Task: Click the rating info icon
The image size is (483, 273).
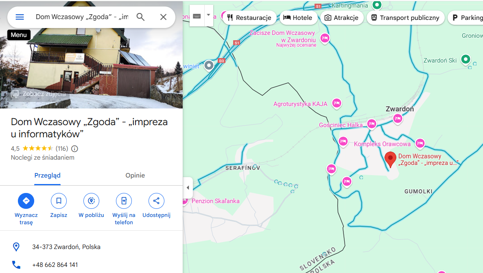Action: pyautogui.click(x=74, y=149)
